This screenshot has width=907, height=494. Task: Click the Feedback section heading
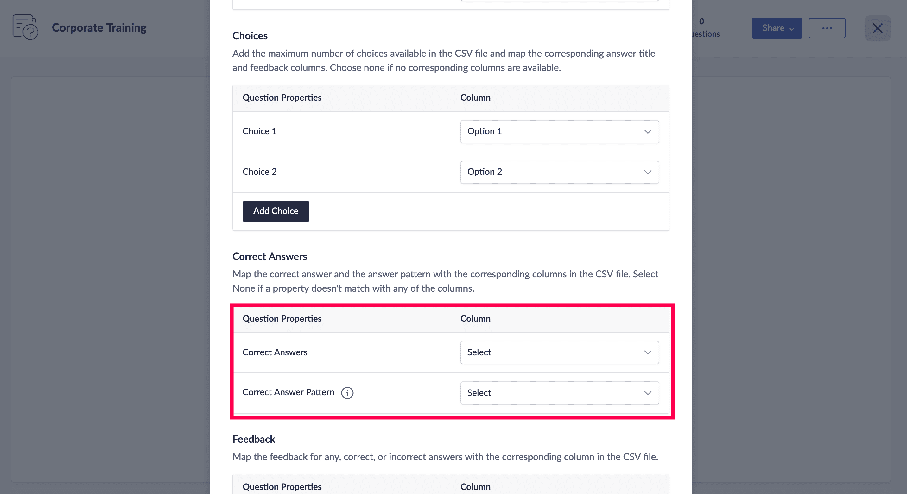point(253,440)
